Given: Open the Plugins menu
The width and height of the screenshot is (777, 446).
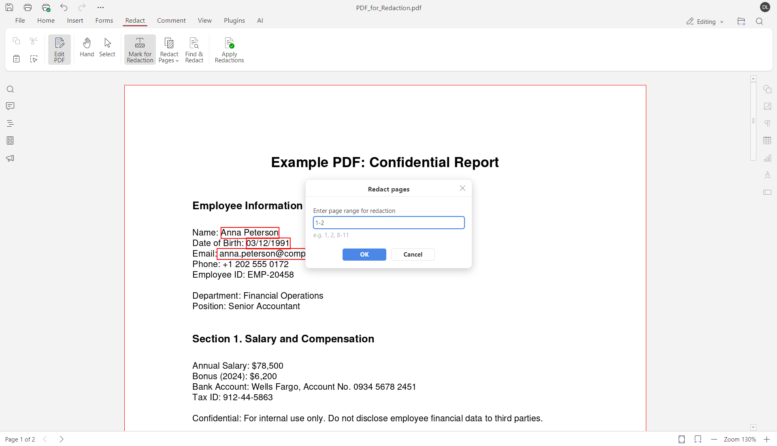Looking at the screenshot, I should 234,20.
